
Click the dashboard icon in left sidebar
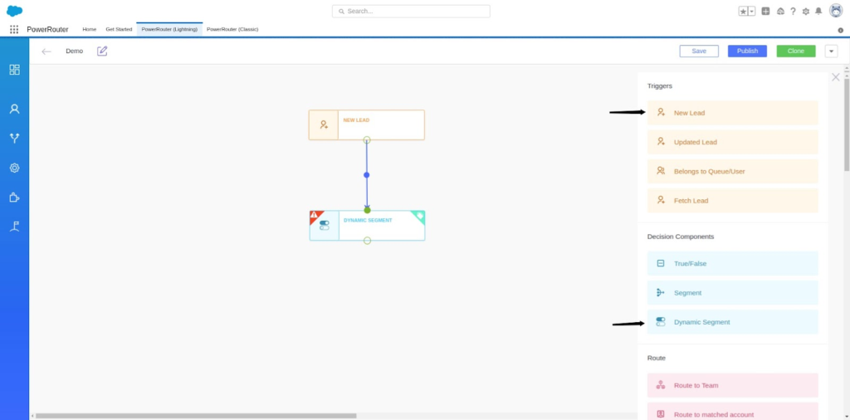click(x=14, y=70)
